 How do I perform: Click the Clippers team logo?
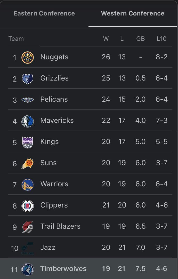pos(28,205)
